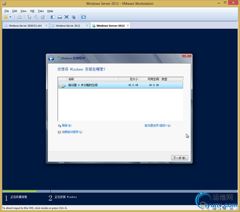Viewport: 240px width, 212px height.
Task: Click the Send Ctrl+Alt+Del toolbar icon
Action: (19, 17)
